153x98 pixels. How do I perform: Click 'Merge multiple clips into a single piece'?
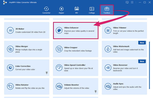point(29,51)
